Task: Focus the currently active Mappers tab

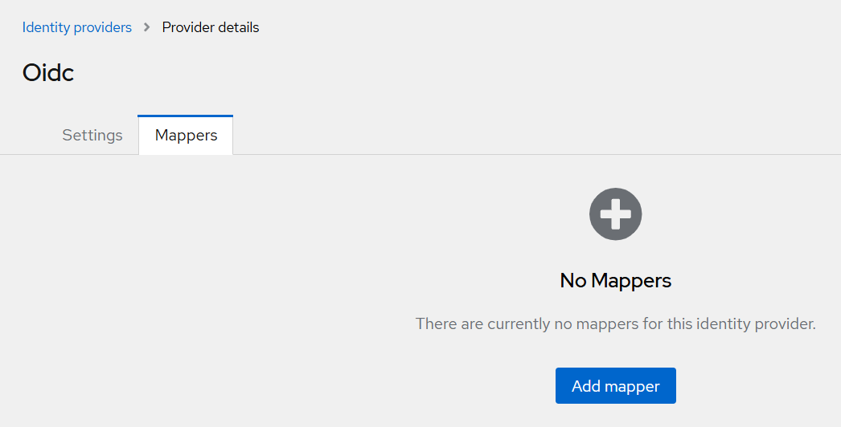Action: [186, 135]
